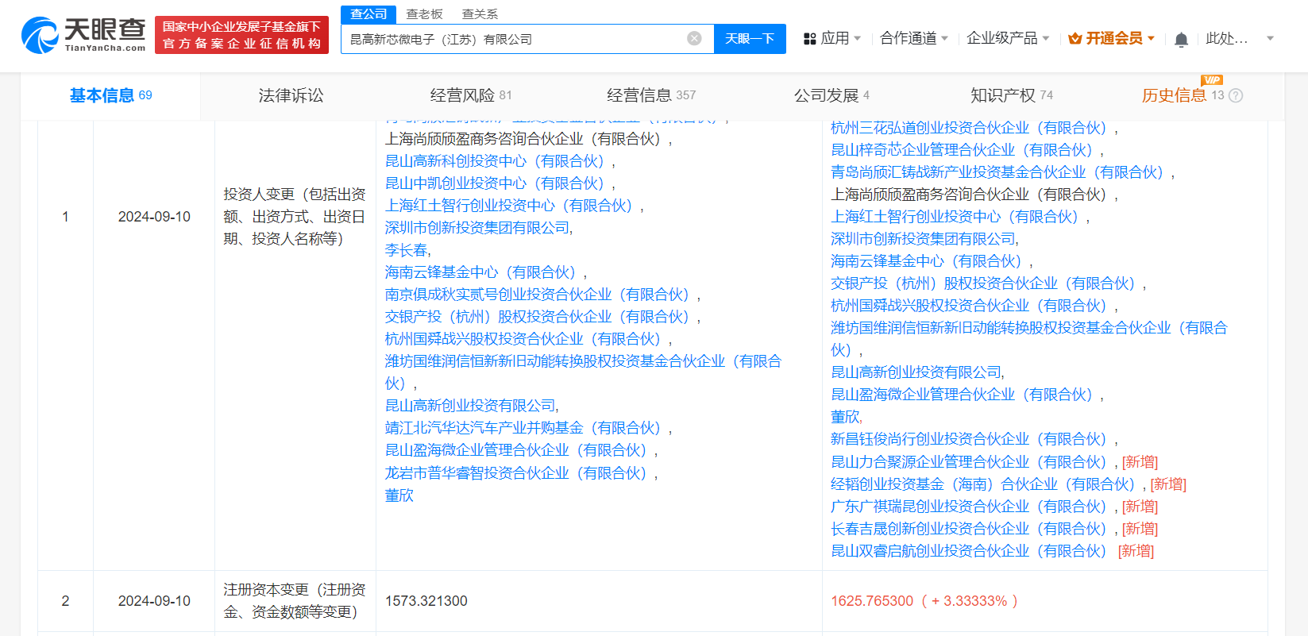The width and height of the screenshot is (1308, 636).
Task: Click the value 1625.765300 (+3.33333%)
Action: click(924, 601)
